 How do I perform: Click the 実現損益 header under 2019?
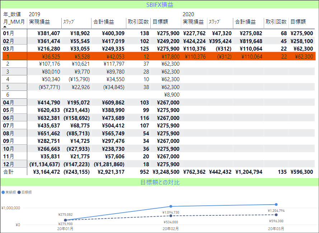tap(39, 22)
